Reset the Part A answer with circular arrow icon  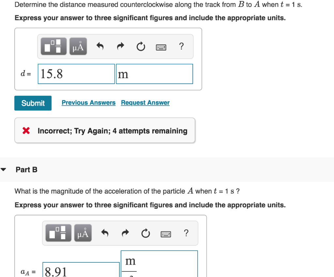(x=141, y=46)
